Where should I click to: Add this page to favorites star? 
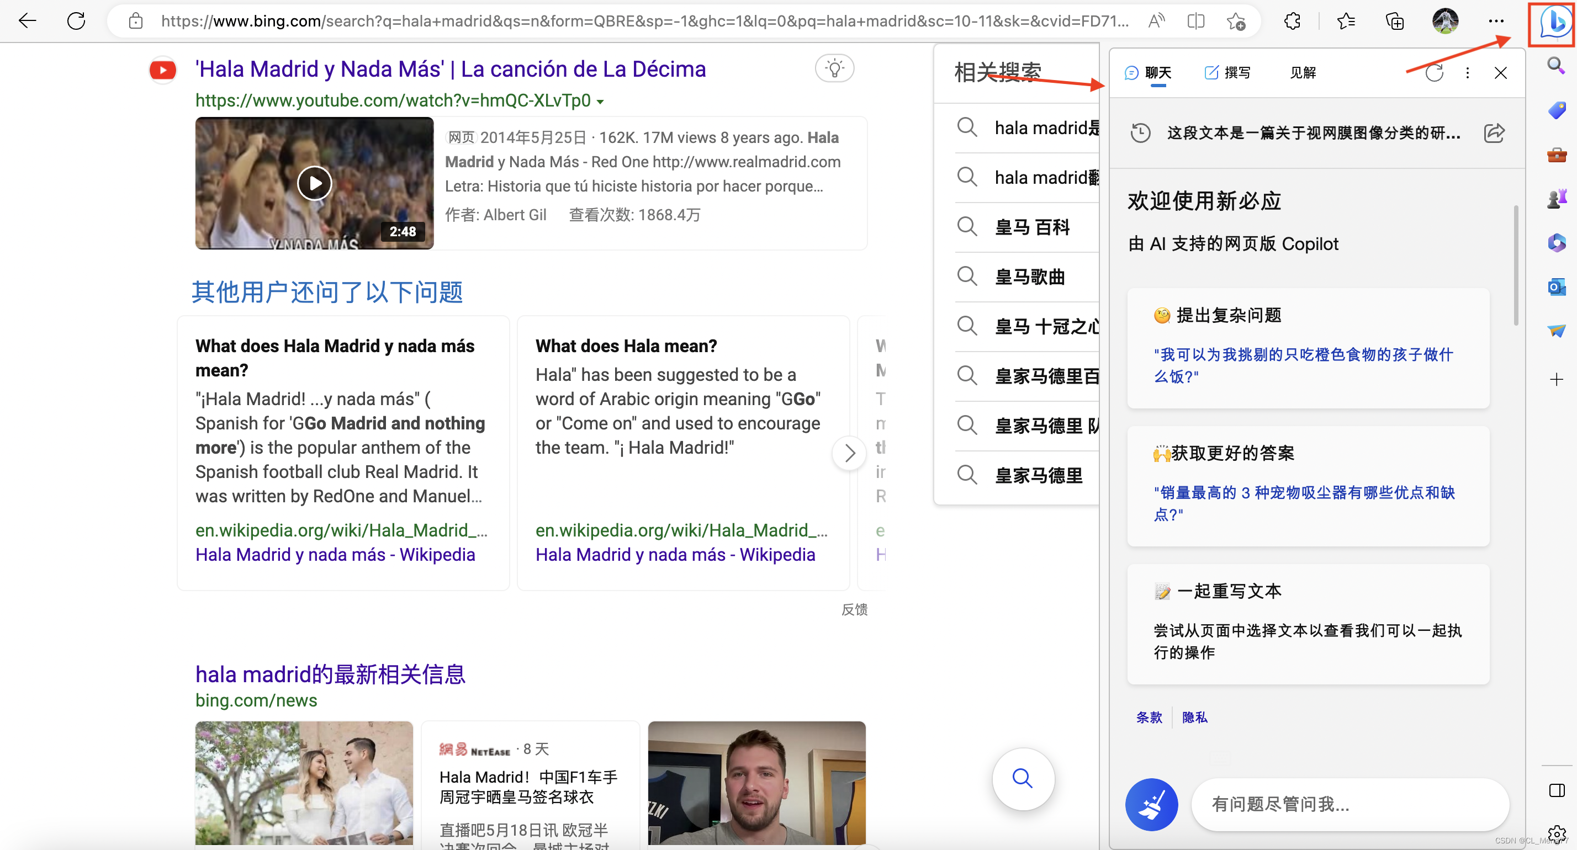[1236, 22]
